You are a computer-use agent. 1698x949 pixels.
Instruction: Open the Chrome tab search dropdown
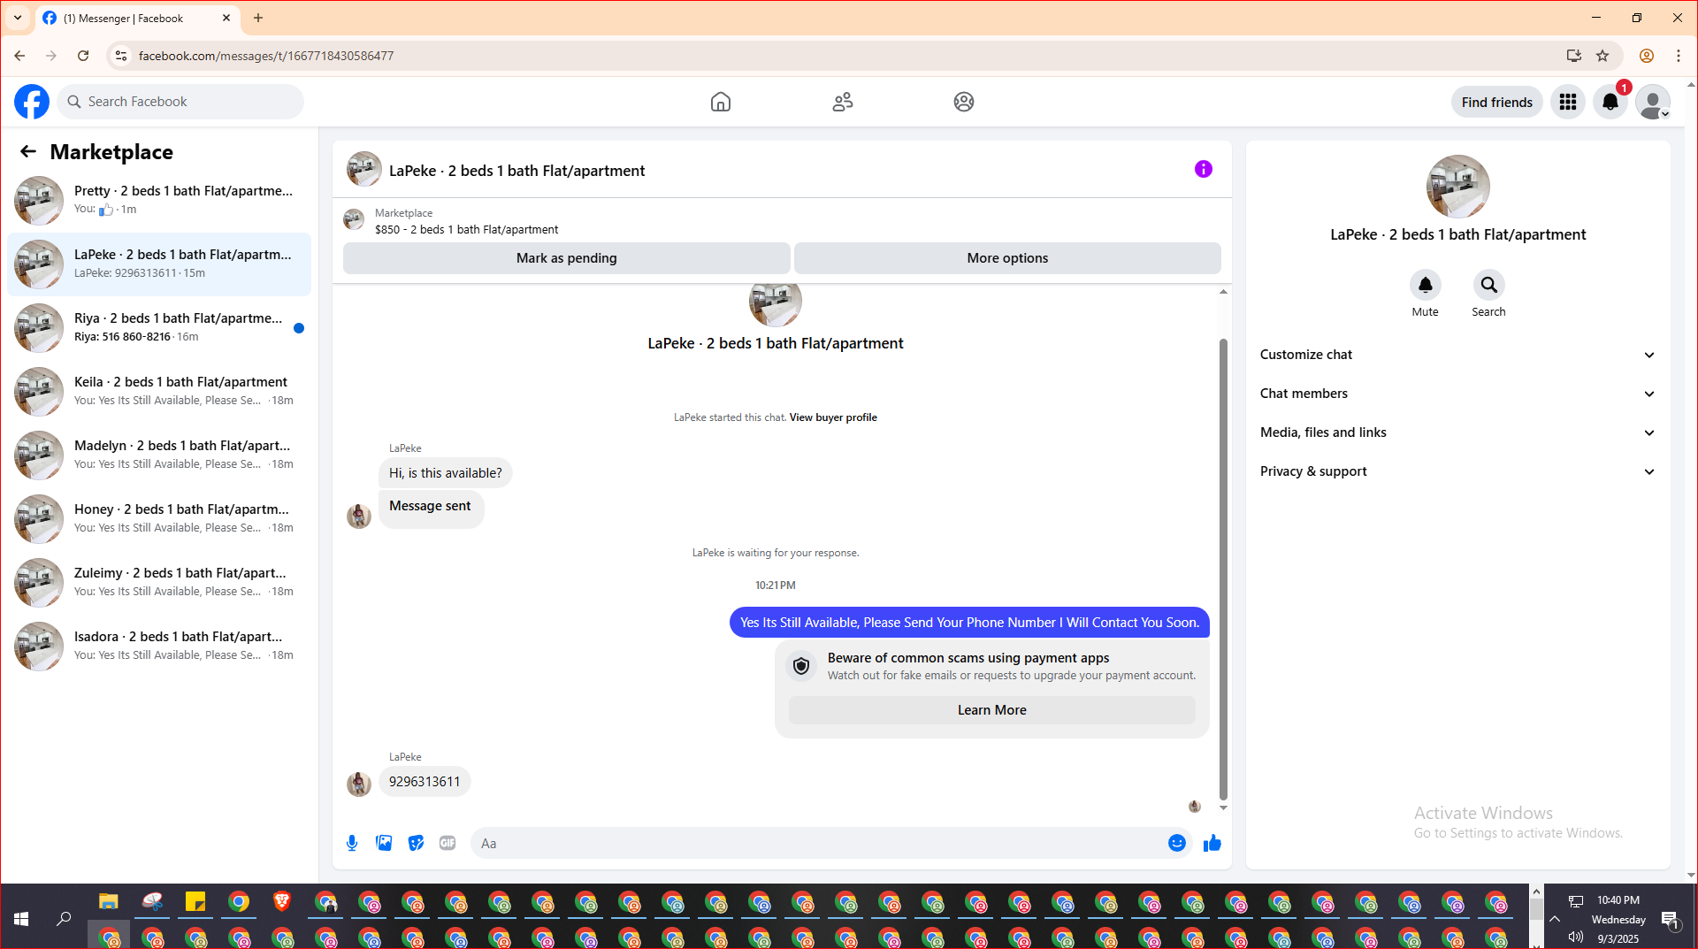[x=18, y=18]
